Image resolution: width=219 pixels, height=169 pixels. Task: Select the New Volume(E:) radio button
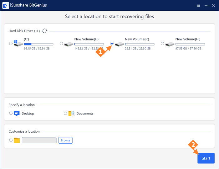click(61, 44)
